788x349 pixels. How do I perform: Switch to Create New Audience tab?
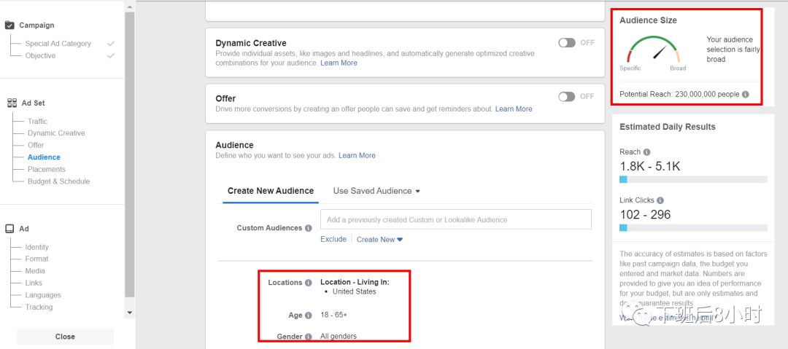pyautogui.click(x=271, y=191)
